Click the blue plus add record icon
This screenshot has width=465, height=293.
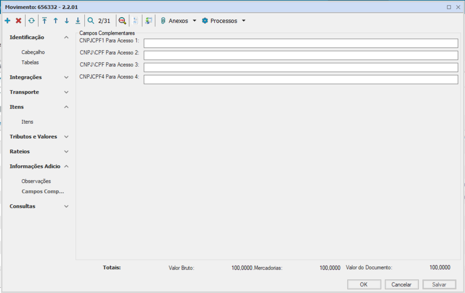[x=7, y=21]
